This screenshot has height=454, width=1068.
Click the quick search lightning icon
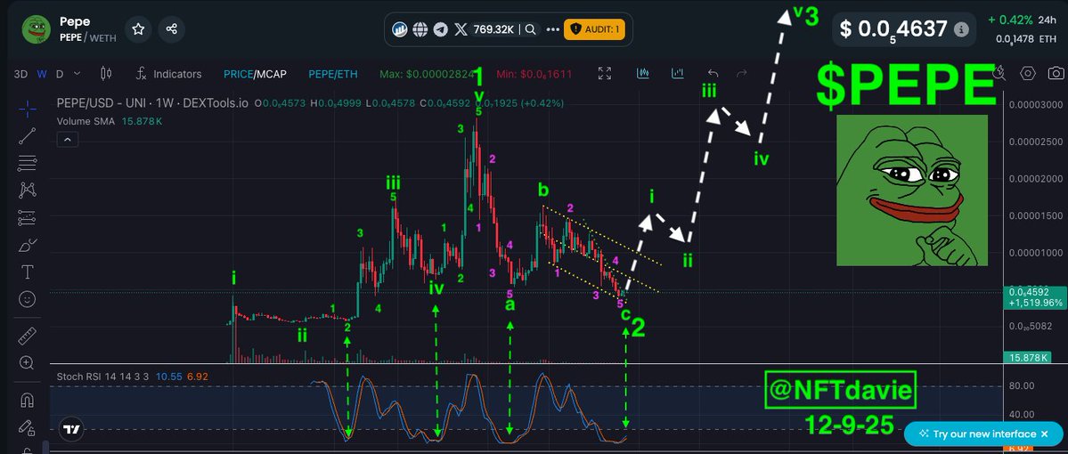(x=1000, y=73)
